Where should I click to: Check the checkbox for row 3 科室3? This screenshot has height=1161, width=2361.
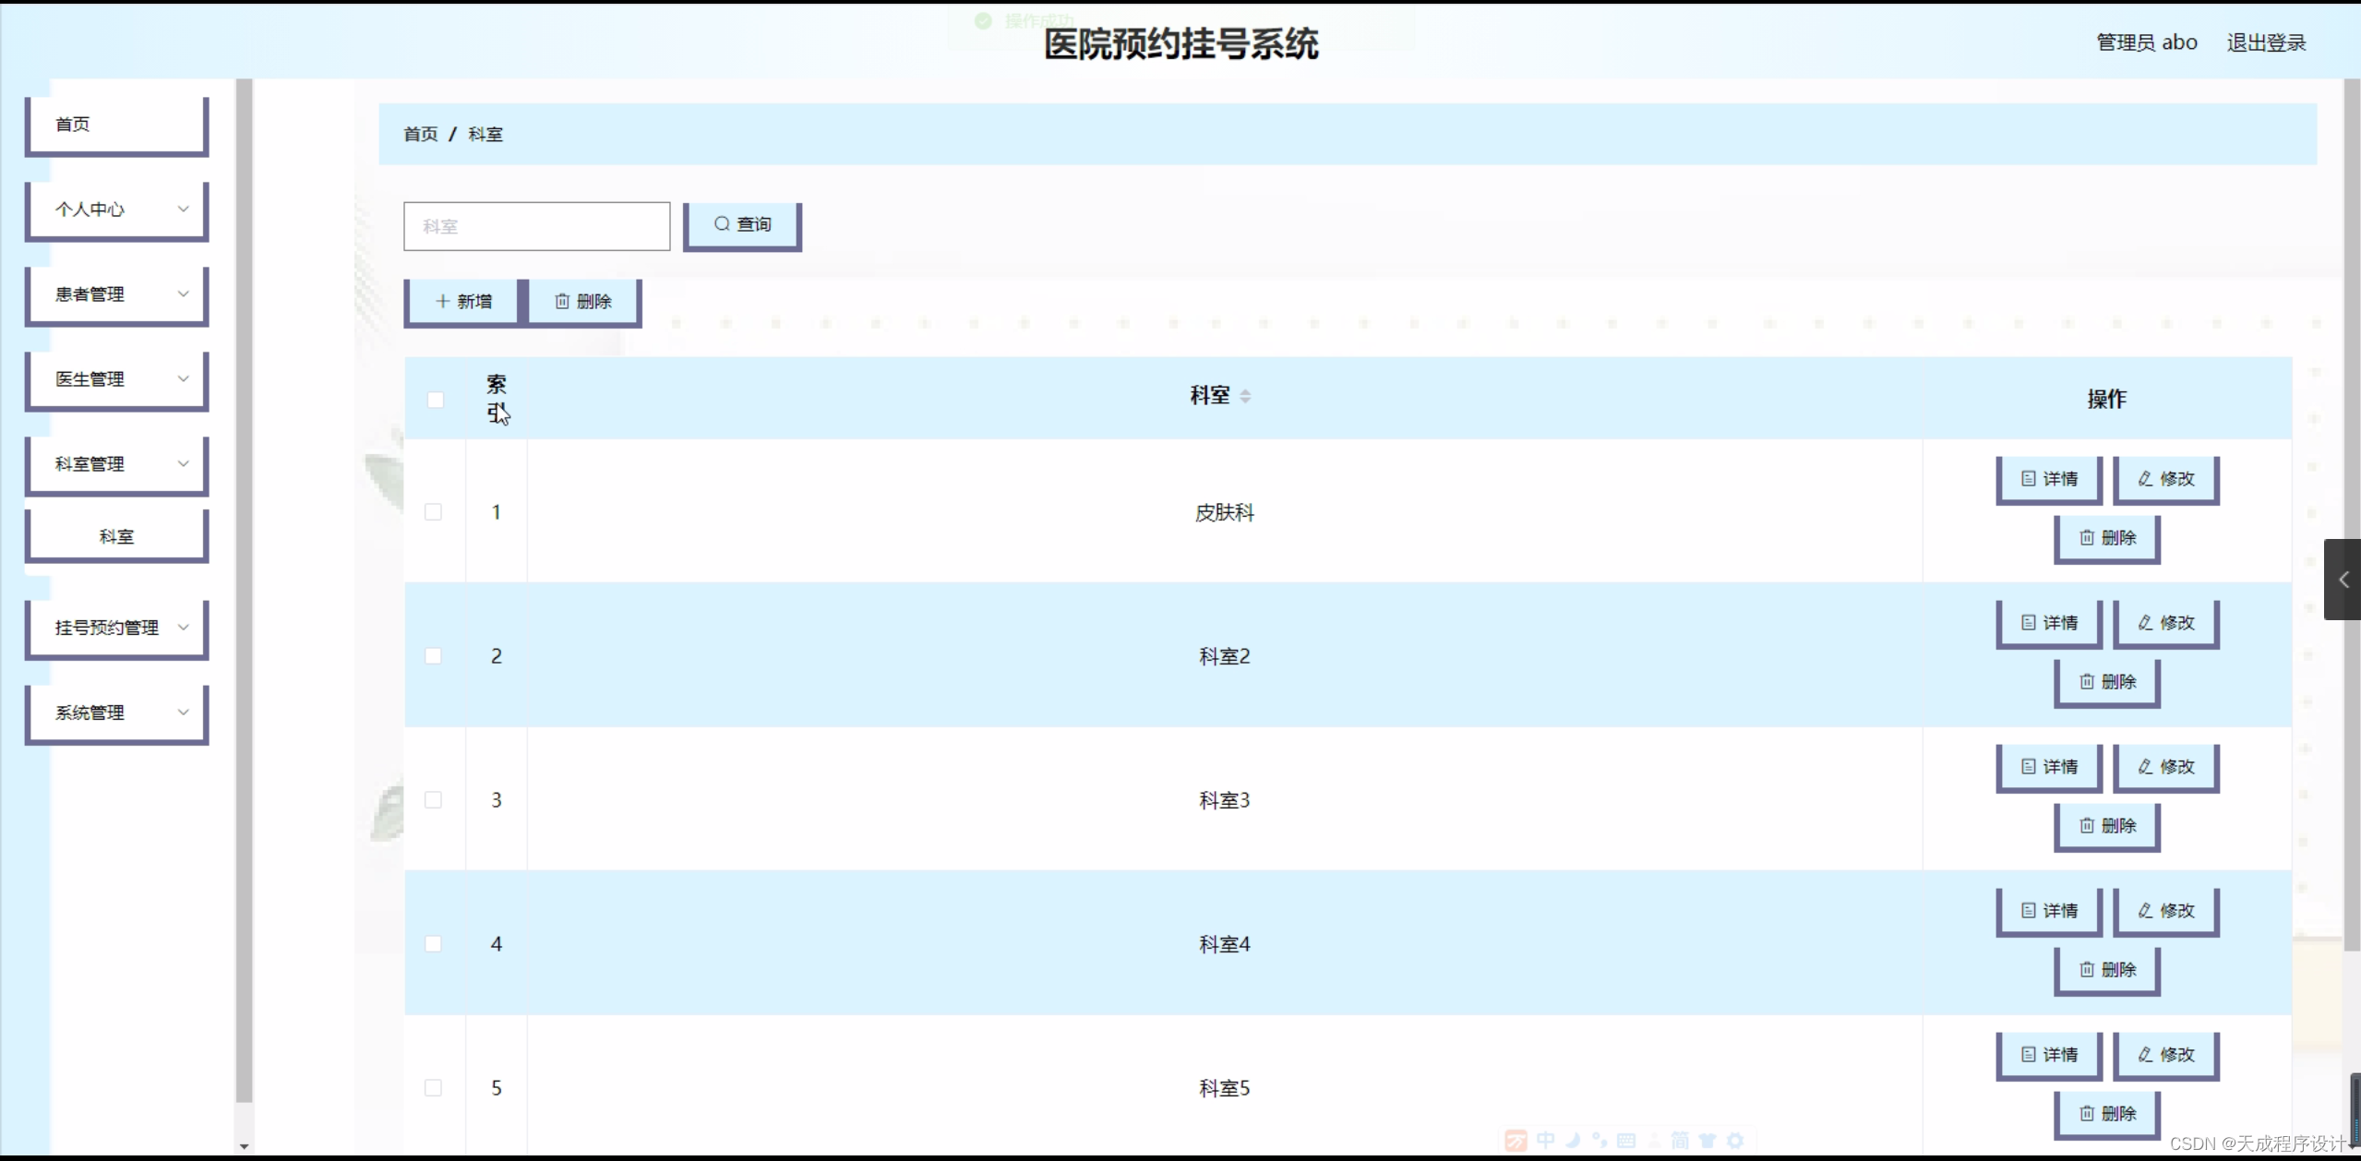[x=433, y=800]
